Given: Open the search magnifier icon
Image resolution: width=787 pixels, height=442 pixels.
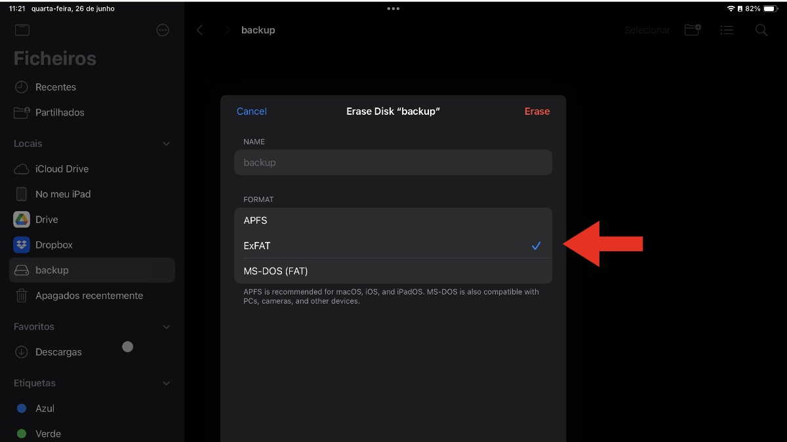Looking at the screenshot, I should coord(761,30).
